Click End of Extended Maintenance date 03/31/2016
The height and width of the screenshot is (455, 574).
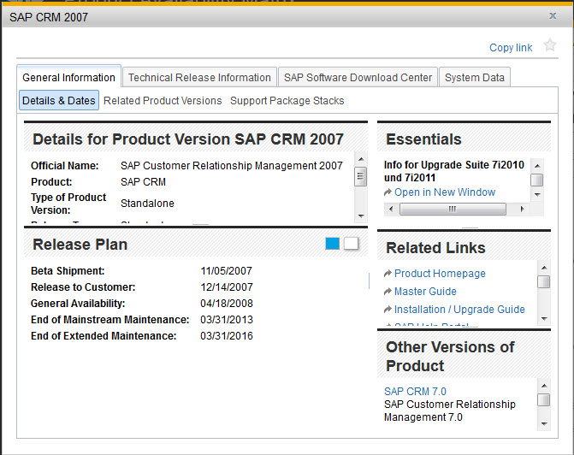point(227,335)
